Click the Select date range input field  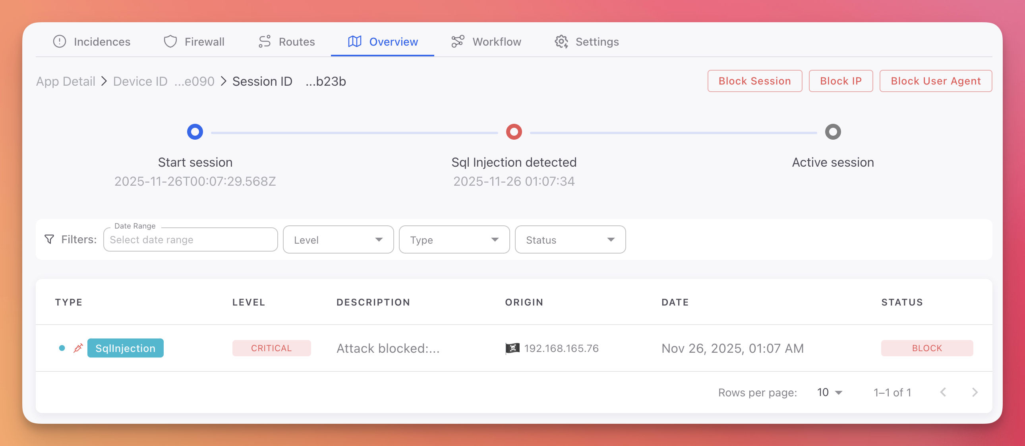(190, 239)
